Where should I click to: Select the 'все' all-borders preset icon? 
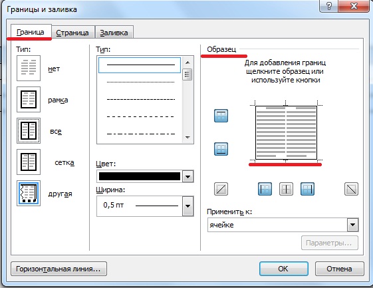tap(29, 130)
